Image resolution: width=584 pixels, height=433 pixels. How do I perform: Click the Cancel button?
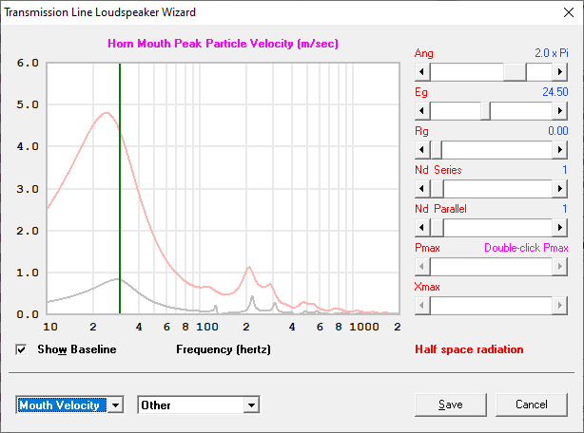coord(532,405)
